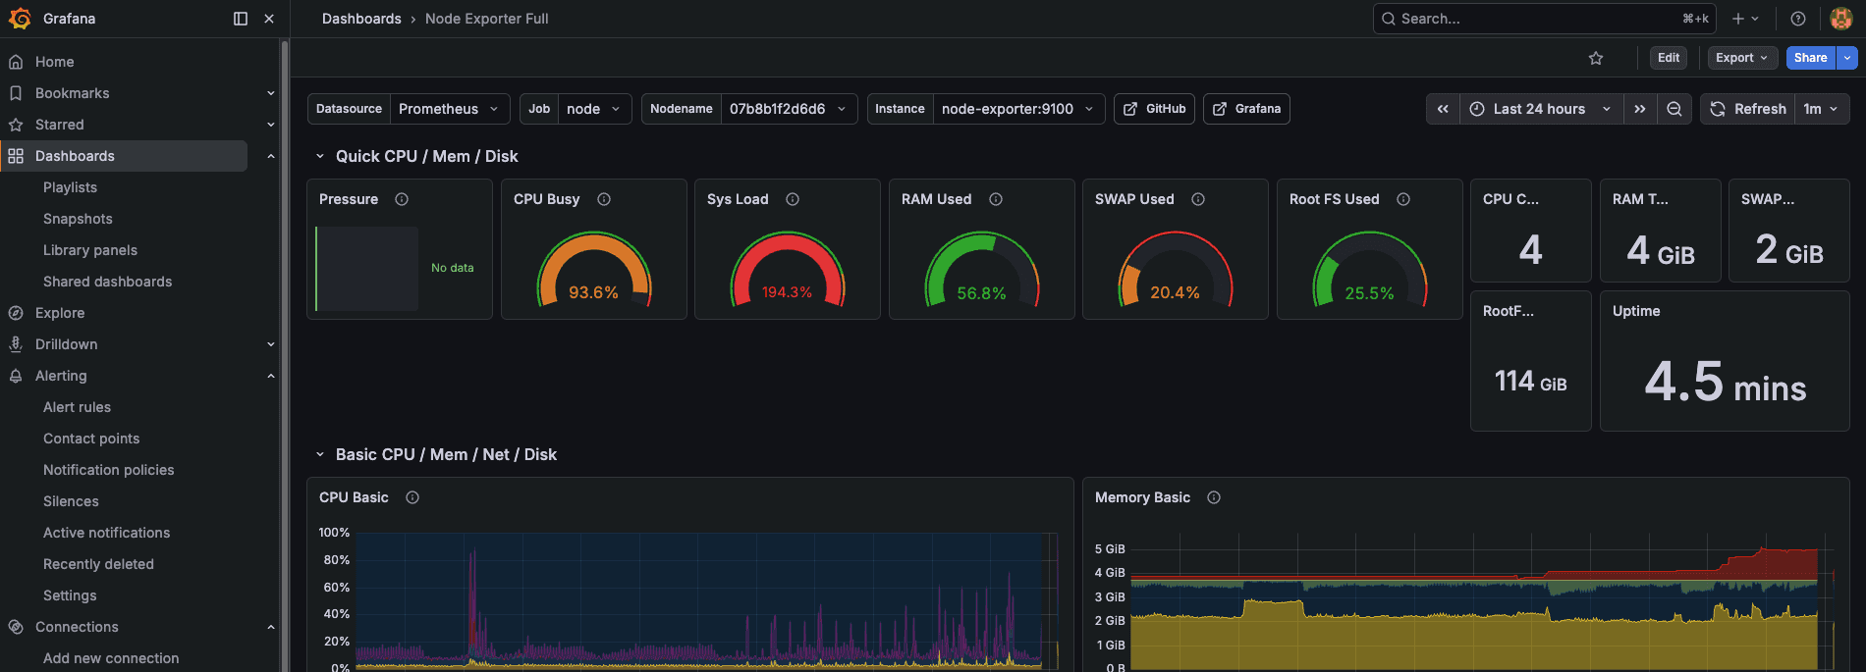Open the Help question-mark icon
This screenshot has width=1866, height=672.
pyautogui.click(x=1798, y=19)
